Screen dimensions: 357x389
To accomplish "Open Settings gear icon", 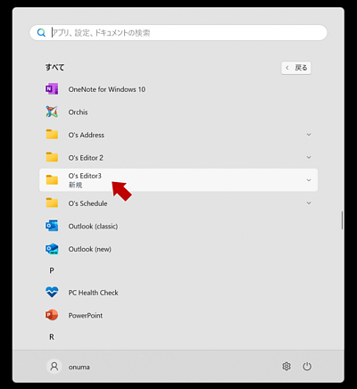I will (x=286, y=367).
